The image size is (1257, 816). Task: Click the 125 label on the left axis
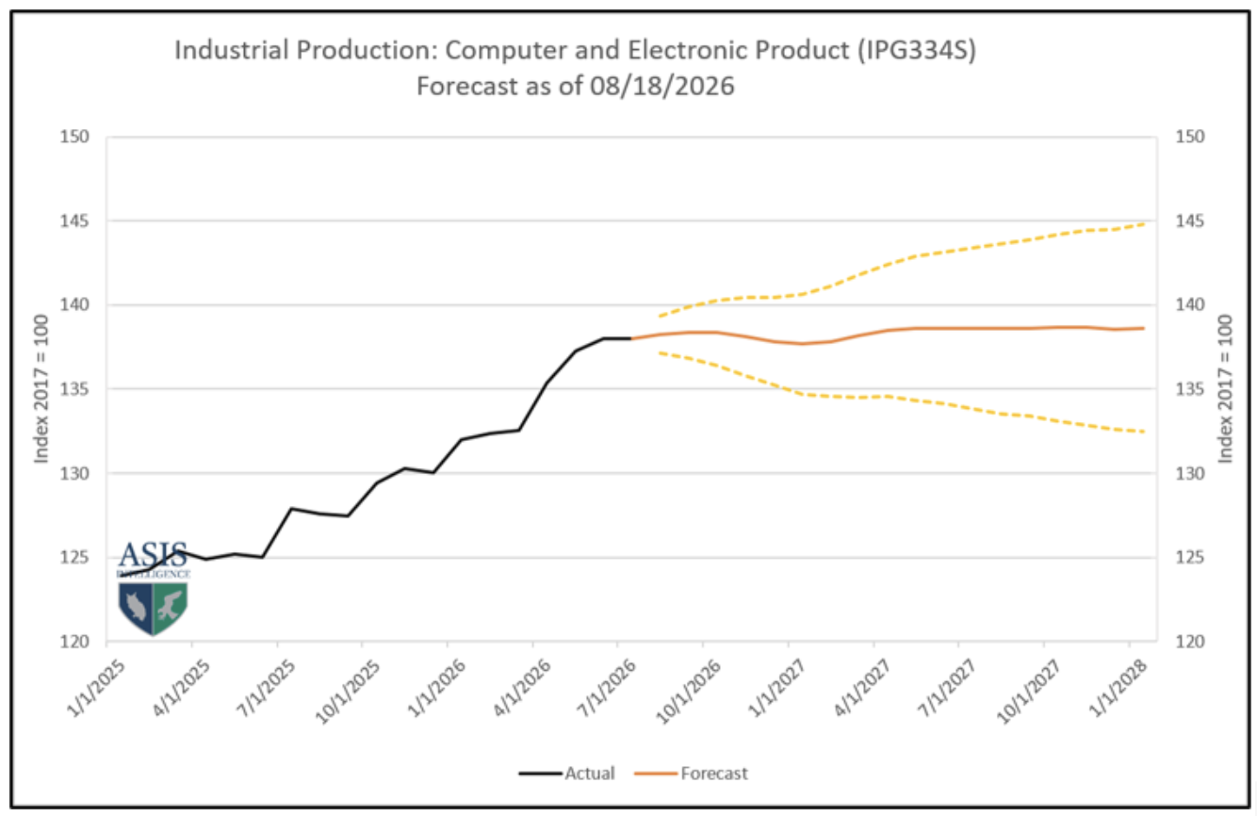76,558
